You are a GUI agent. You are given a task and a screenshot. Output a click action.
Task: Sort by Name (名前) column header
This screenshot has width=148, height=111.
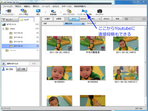[52, 24]
